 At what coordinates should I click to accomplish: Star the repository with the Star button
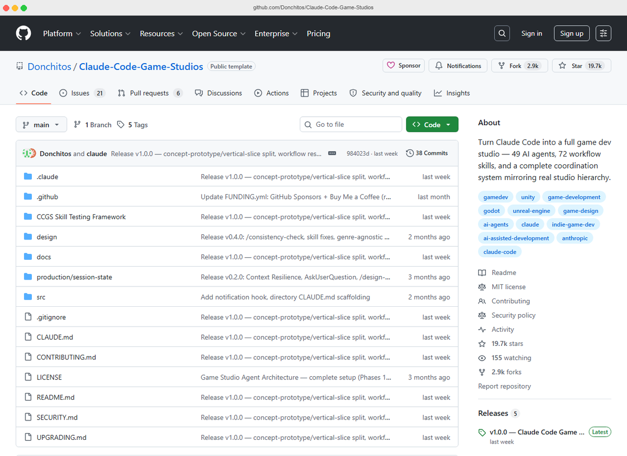coord(582,66)
